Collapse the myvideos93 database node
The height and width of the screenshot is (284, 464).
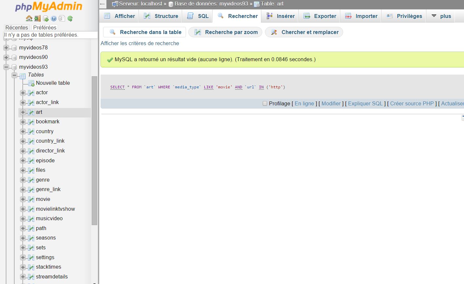coord(6,67)
